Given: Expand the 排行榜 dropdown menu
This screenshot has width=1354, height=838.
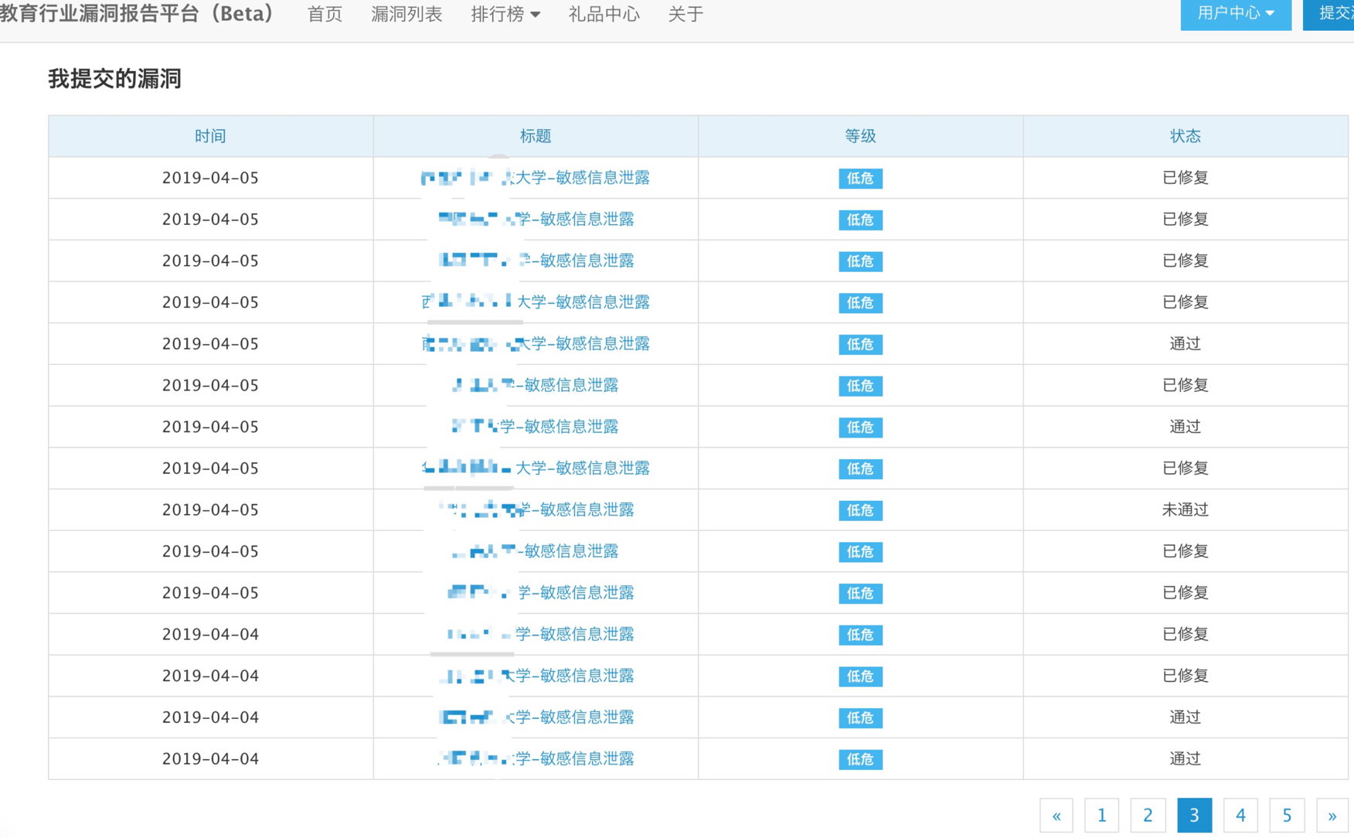Looking at the screenshot, I should (505, 14).
